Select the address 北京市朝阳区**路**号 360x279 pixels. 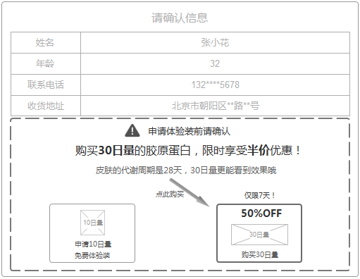tap(215, 106)
